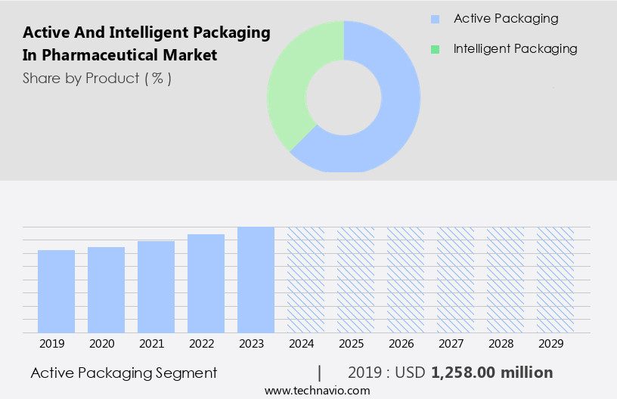Select the Intelligent Packaging legend label

[x=515, y=49]
